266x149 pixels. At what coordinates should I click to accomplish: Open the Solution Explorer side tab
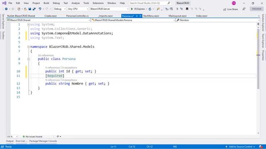point(263,23)
